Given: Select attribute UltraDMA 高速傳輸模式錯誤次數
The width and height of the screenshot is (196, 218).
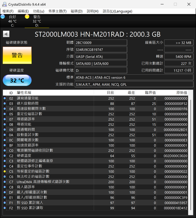Looking at the screenshot, I should 43,182.
